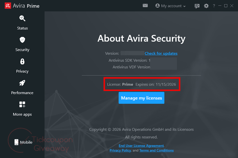Expand the My account dropdown arrow
The width and height of the screenshot is (238, 158).
(x=184, y=6)
